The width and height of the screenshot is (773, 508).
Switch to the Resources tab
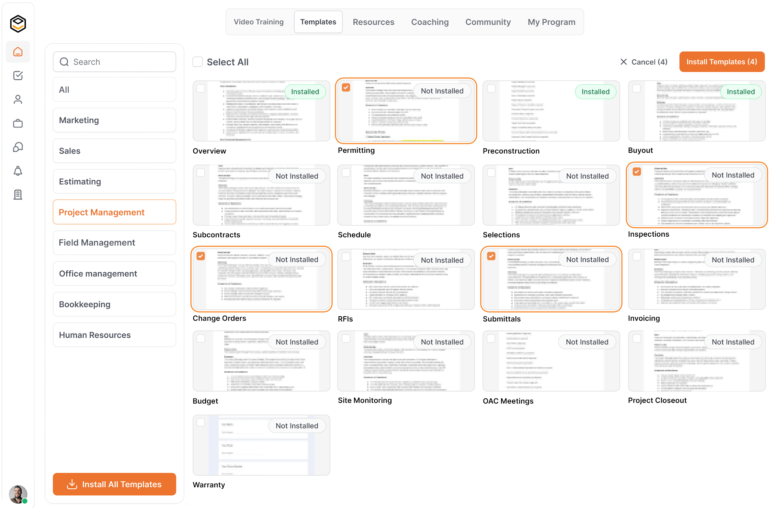pyautogui.click(x=373, y=22)
